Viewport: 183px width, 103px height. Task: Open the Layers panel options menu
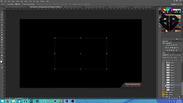182,53
